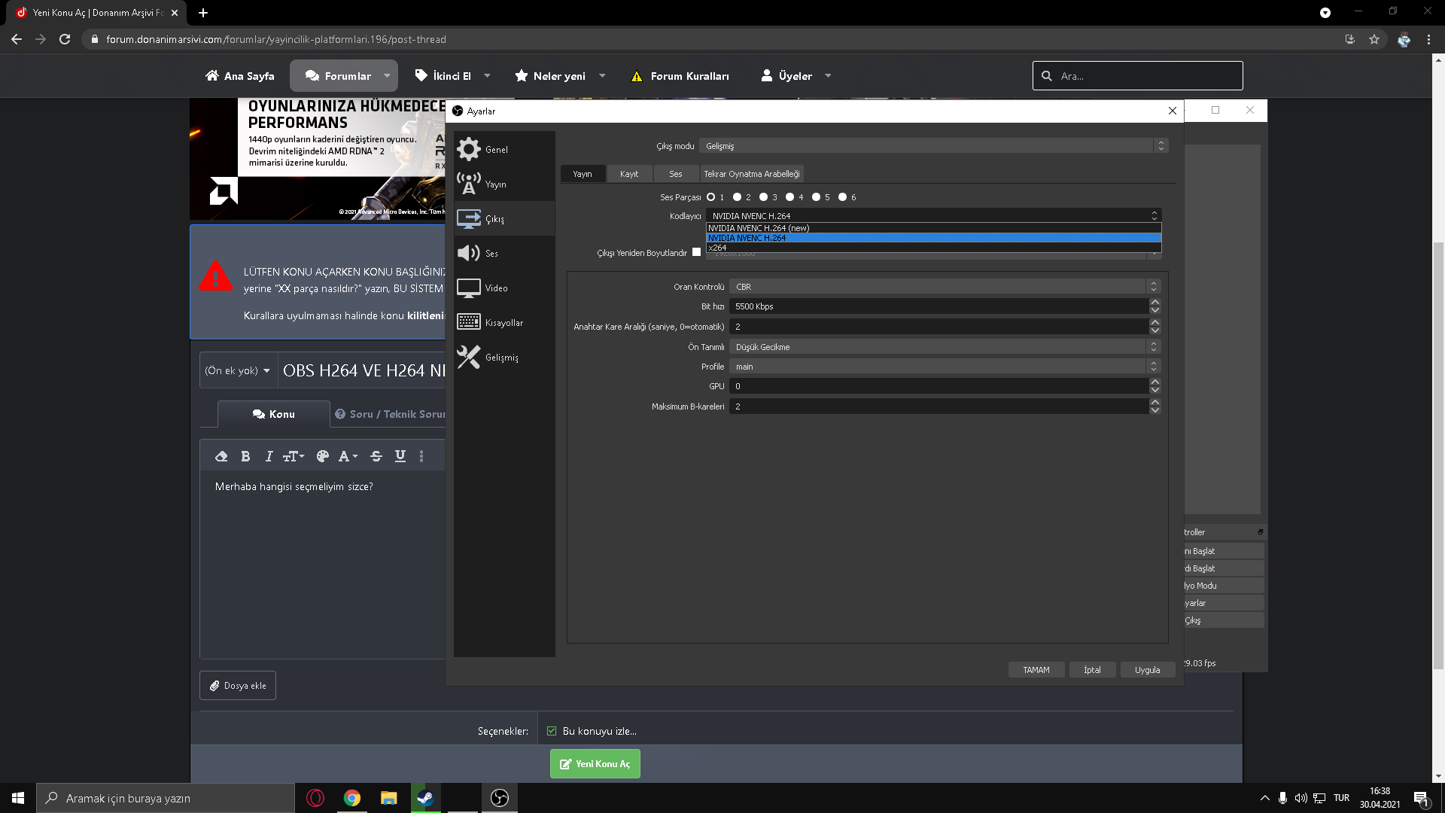
Task: Click the Bit hızı 5500 Kbps field
Action: coord(938,306)
